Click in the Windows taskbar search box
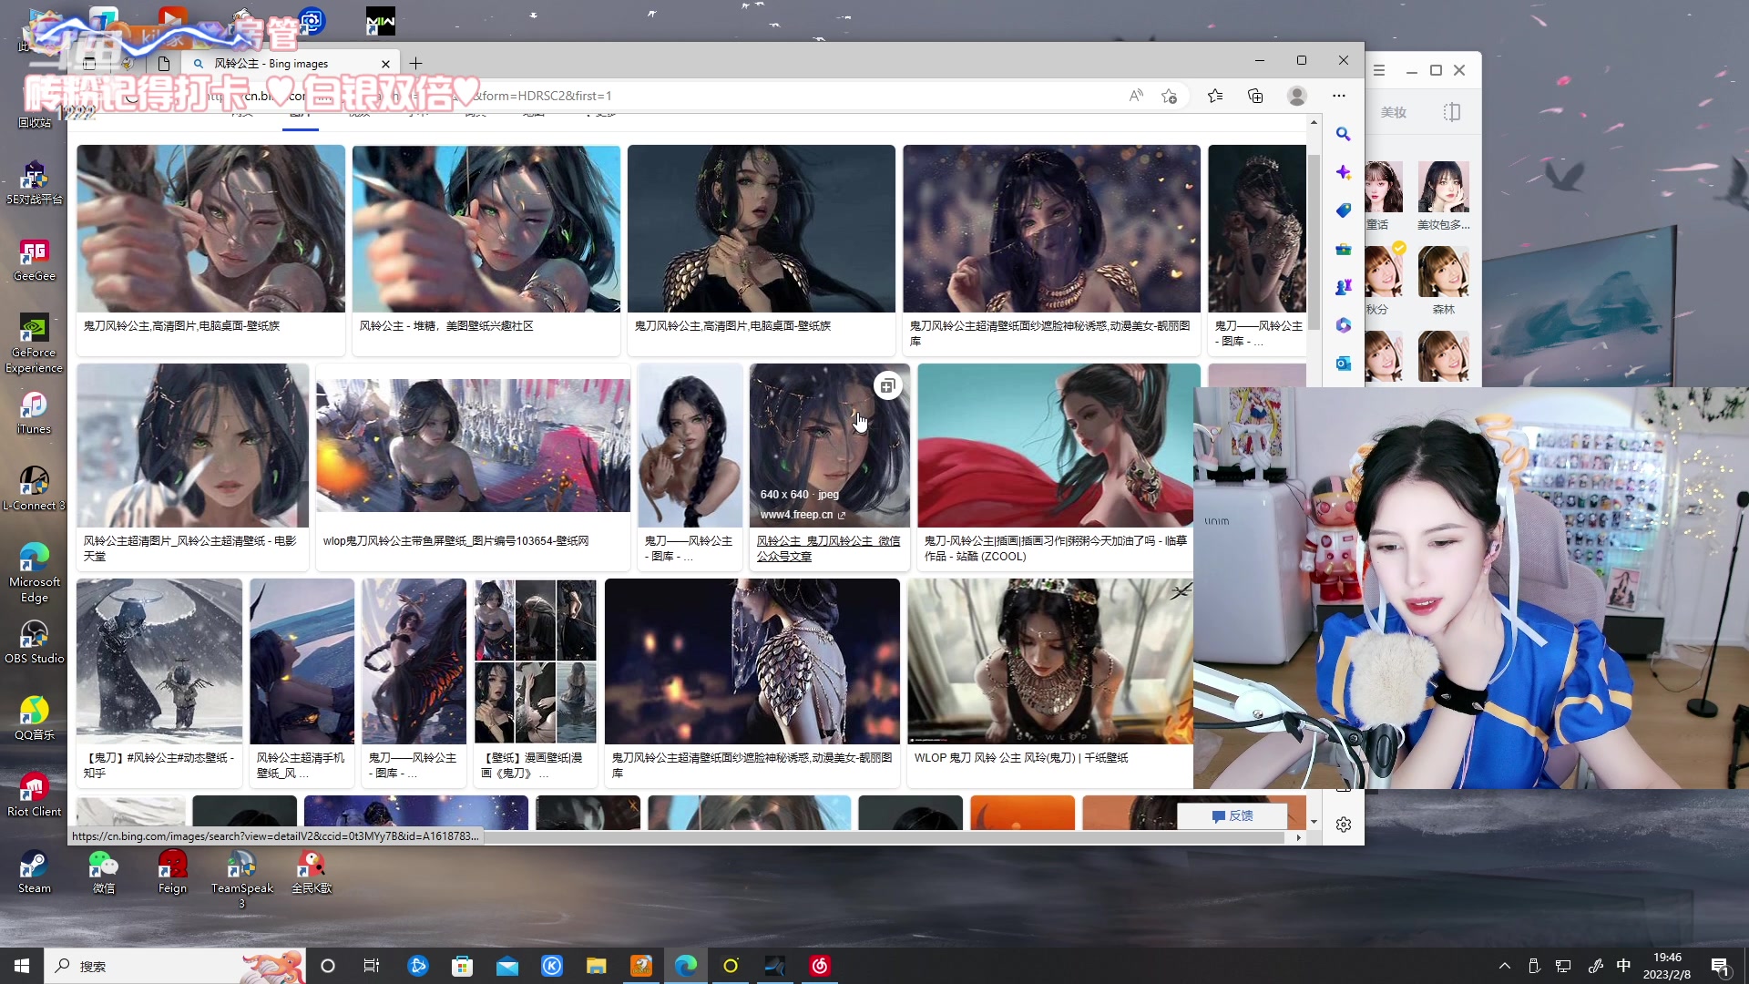This screenshot has height=984, width=1749. click(x=173, y=966)
